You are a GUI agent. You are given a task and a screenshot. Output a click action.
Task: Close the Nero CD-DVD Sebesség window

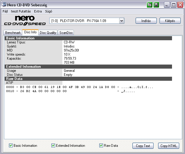(x=180, y=5)
